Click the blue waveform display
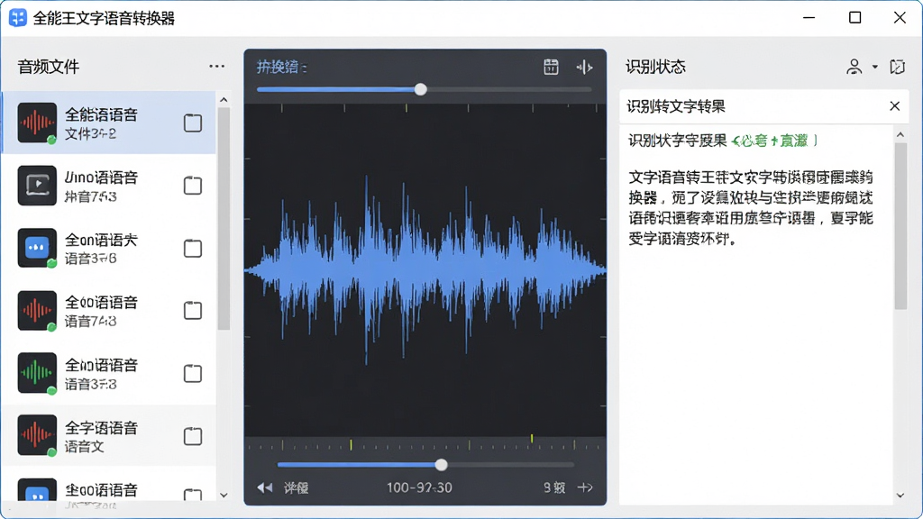Screen dimensions: 923x519 (425, 270)
